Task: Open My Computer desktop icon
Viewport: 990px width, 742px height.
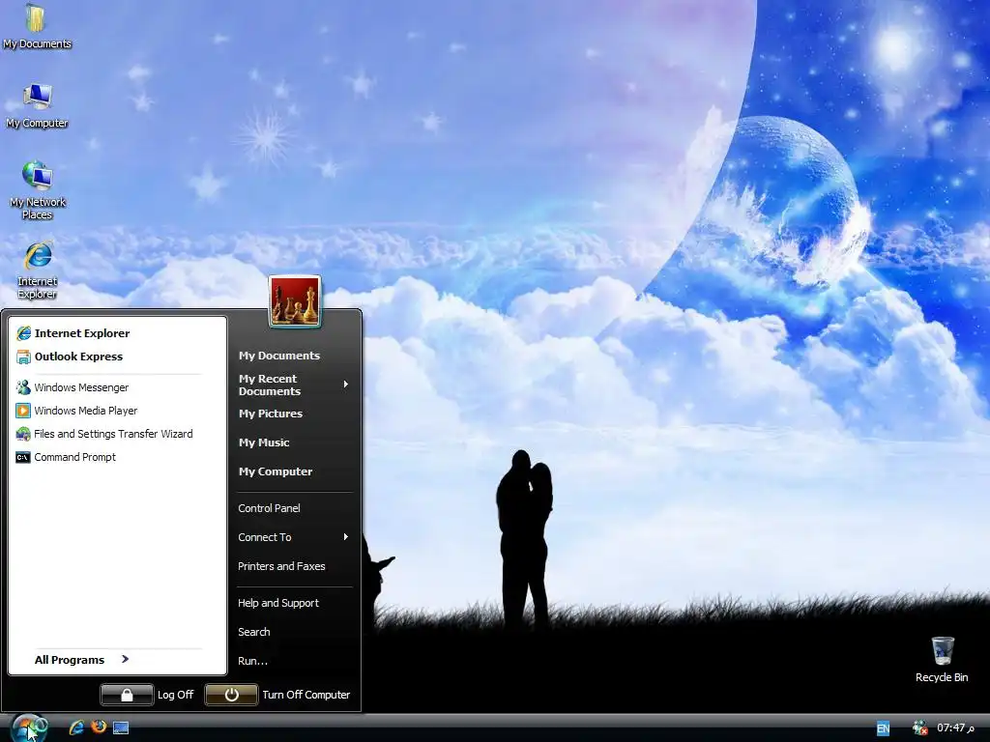Action: (x=37, y=105)
